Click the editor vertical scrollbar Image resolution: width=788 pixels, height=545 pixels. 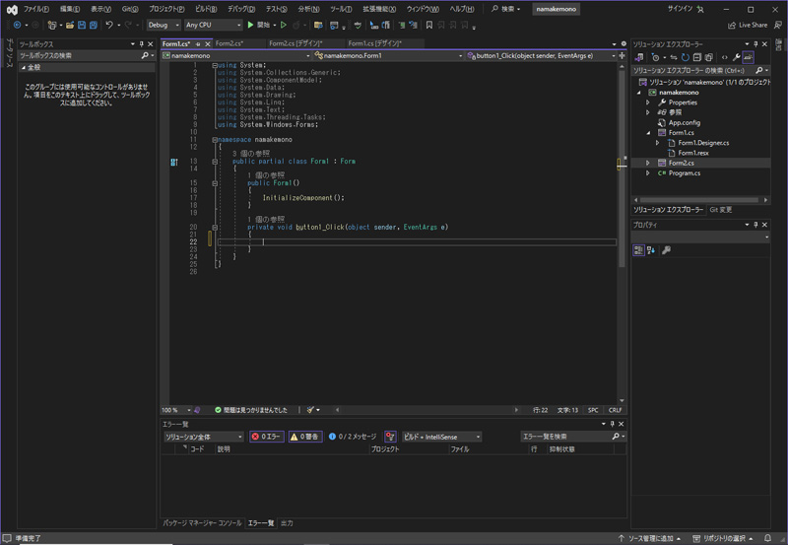tap(622, 197)
